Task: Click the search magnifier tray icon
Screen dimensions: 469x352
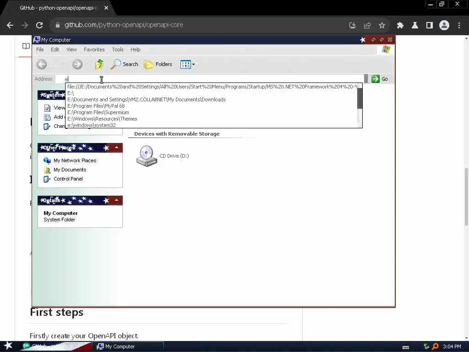Action: (x=435, y=346)
